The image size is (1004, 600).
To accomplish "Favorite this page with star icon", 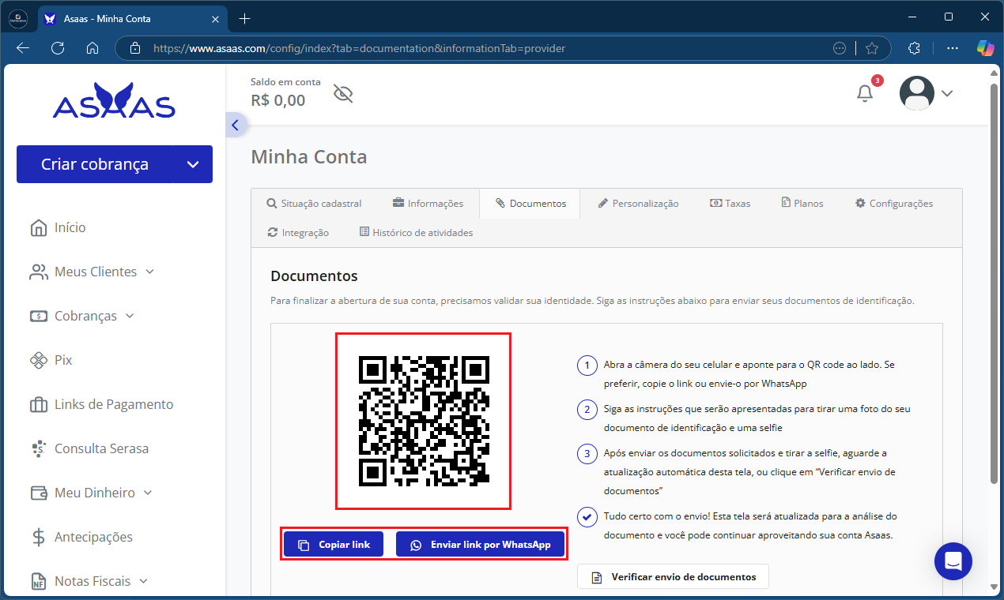I will (x=872, y=48).
